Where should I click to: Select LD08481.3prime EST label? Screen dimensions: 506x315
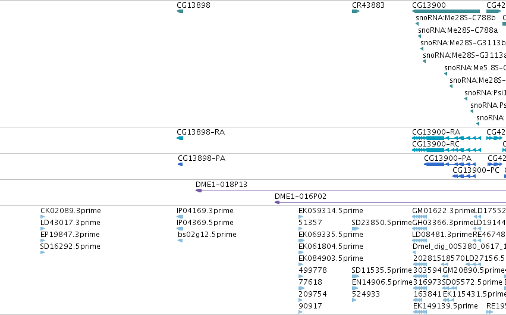442,235
